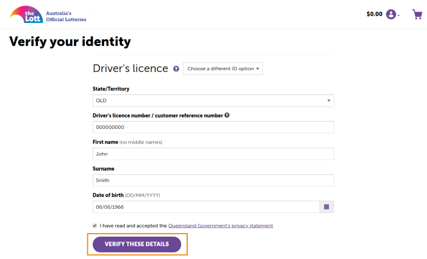The height and width of the screenshot is (259, 427).
Task: Click Australia's Official Lotteries text logo
Action: point(66,16)
